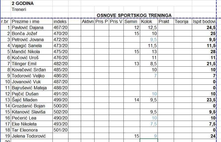Select the 'Treneri' cell
Viewport: 221px width, 142px height.
[x=19, y=9]
